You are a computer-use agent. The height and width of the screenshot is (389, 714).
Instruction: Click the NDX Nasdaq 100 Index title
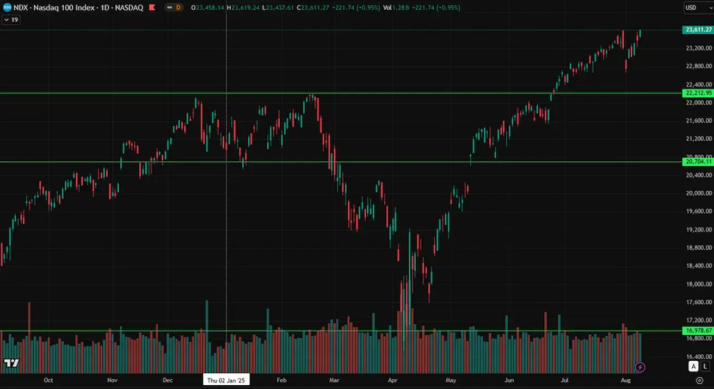53,8
